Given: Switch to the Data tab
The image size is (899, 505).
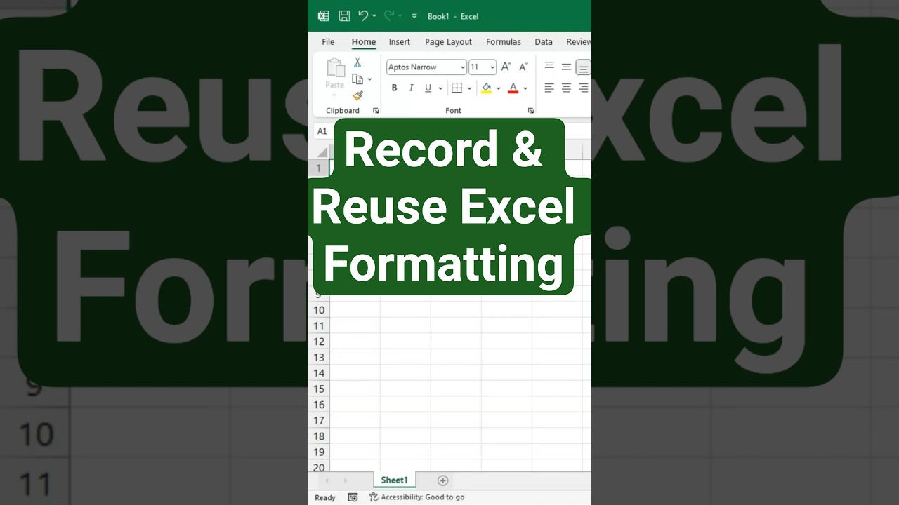Looking at the screenshot, I should [544, 42].
